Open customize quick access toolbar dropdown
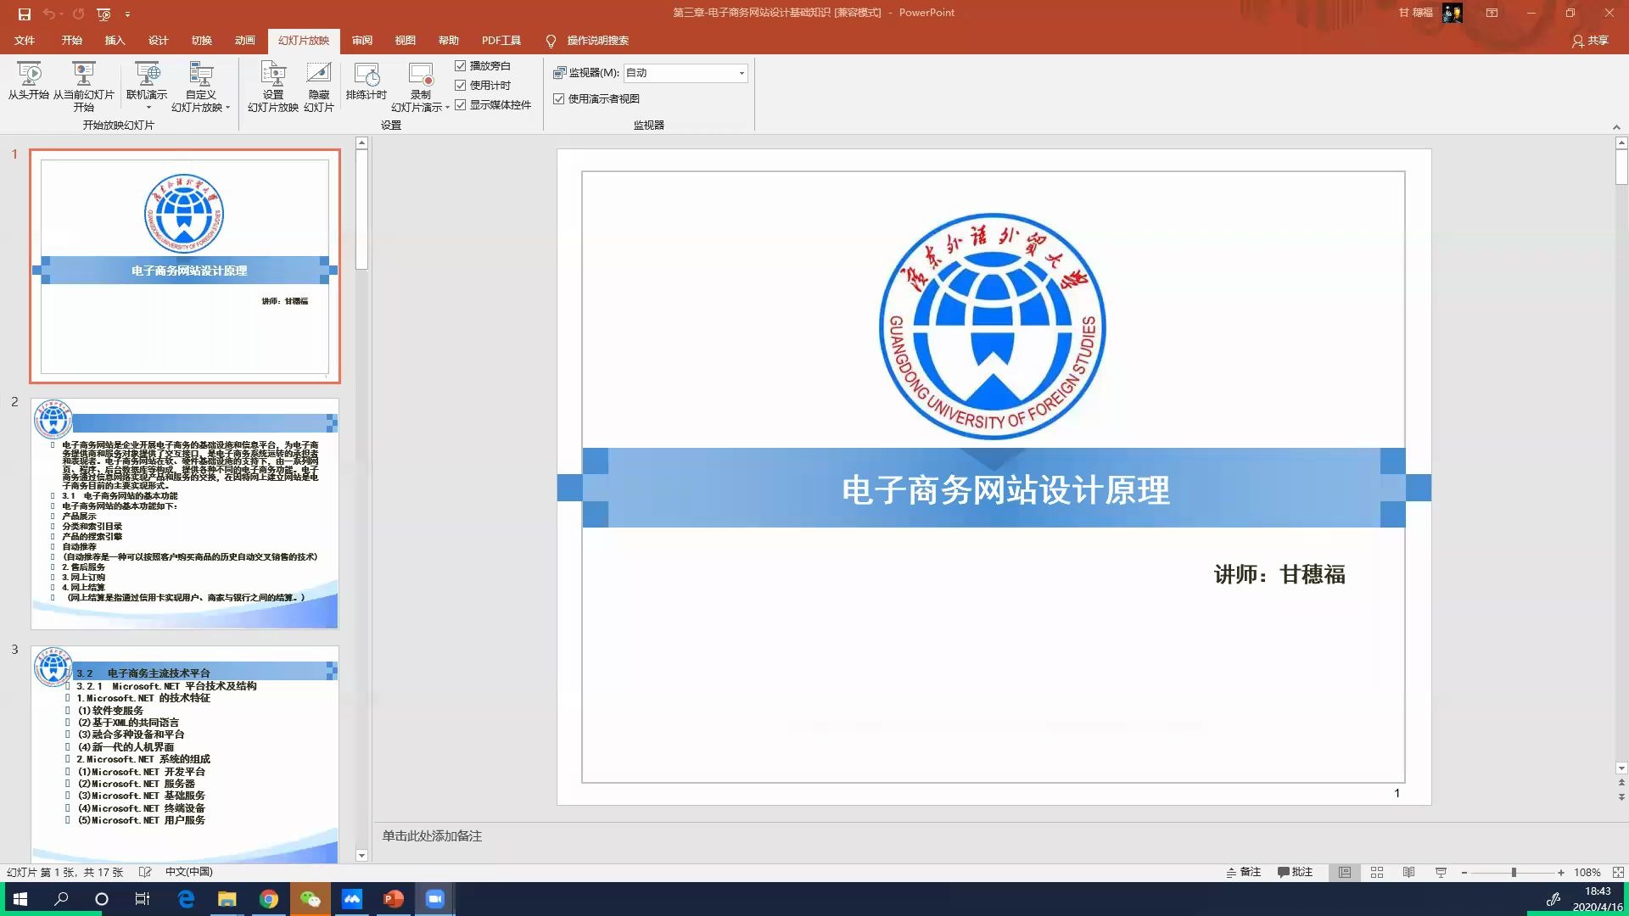This screenshot has height=916, width=1629. (127, 14)
